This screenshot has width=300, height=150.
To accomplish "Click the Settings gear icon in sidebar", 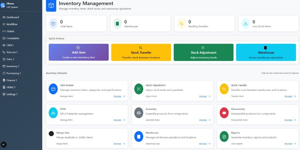I will 4,94.
